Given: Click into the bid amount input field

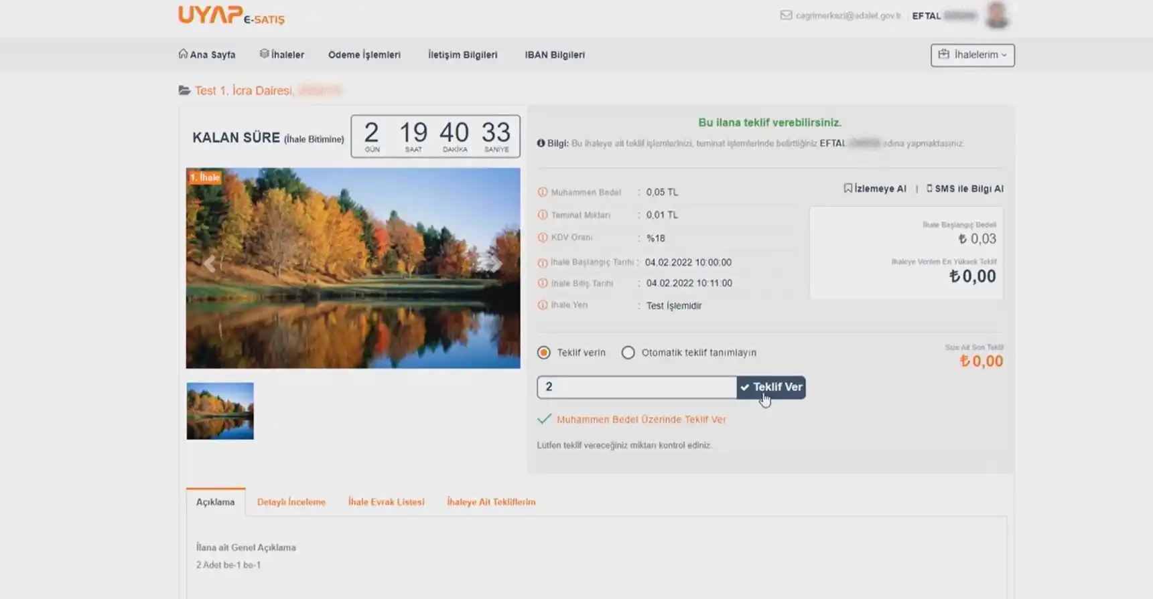Looking at the screenshot, I should pos(636,387).
